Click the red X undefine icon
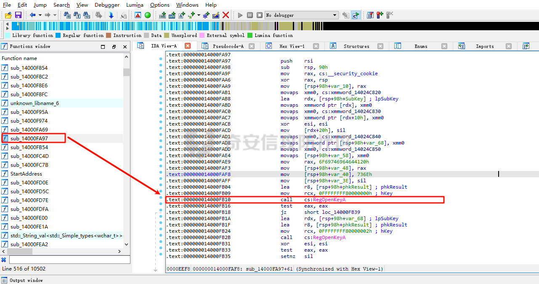The image size is (539, 284). tap(226, 15)
